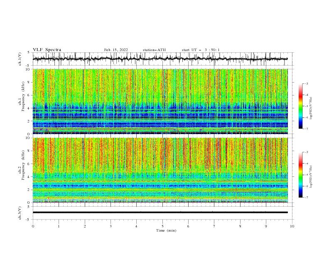Click the 'station=ATH' header label
329x254 pixels.
tap(154, 50)
